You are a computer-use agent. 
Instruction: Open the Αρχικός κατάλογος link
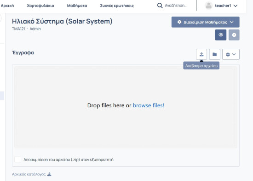click(29, 174)
